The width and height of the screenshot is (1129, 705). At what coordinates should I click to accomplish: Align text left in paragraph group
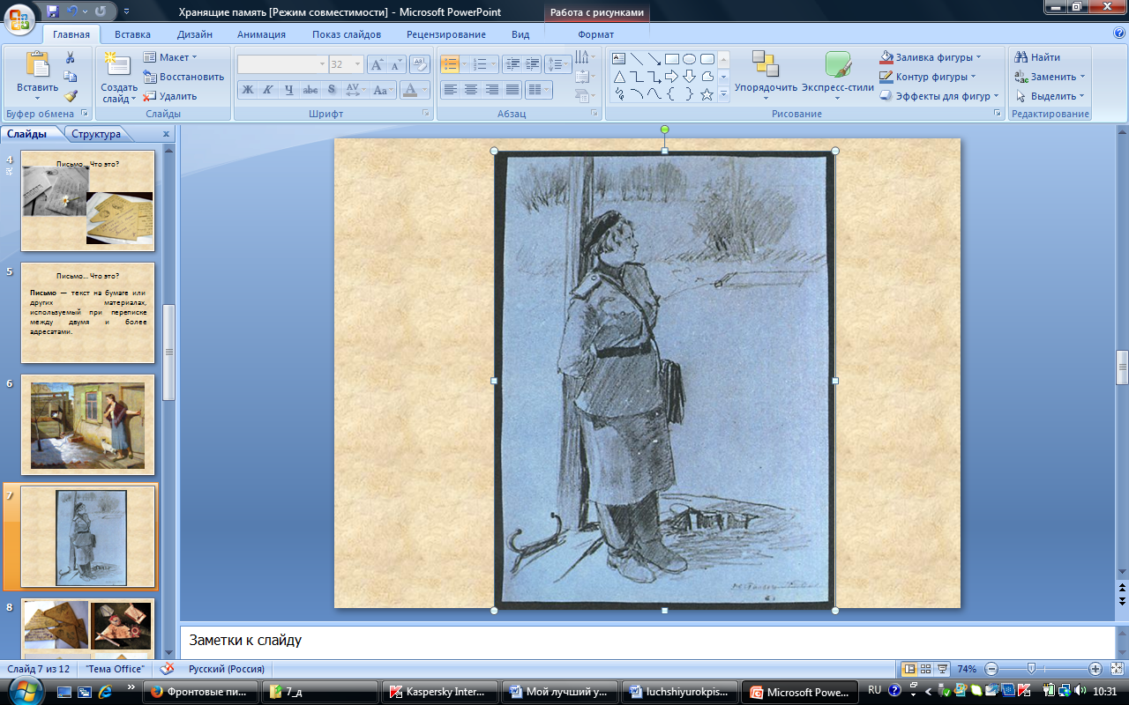click(451, 90)
